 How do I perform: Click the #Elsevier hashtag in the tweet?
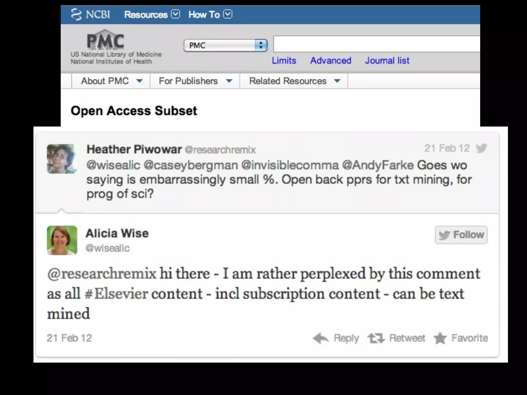[x=116, y=294]
